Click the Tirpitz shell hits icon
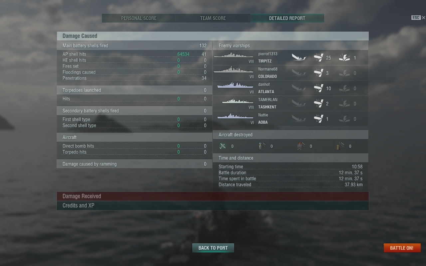This screenshot has width=426, height=266. (x=319, y=58)
